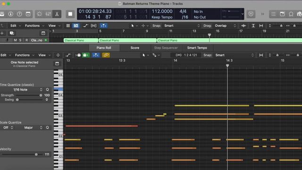Switch to Piano Roll tab

click(x=104, y=48)
